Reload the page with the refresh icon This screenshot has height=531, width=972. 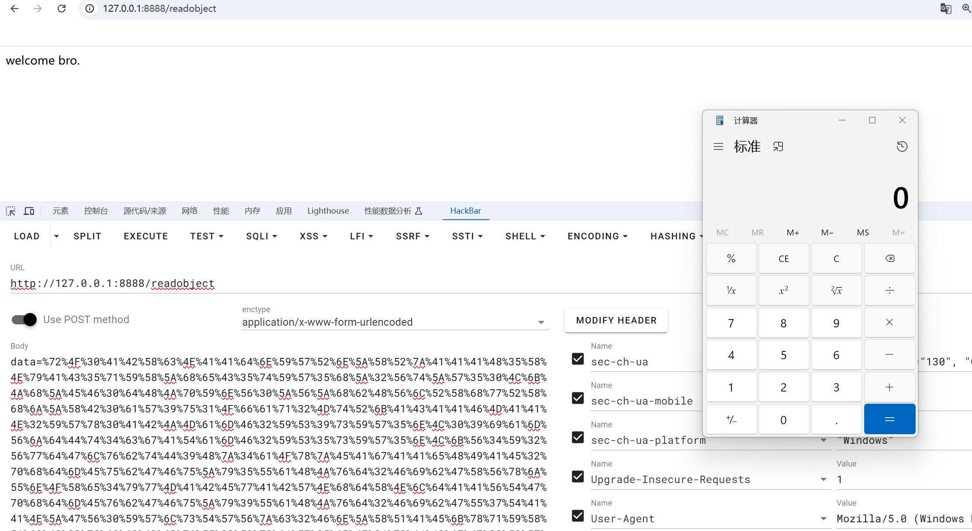coord(62,9)
